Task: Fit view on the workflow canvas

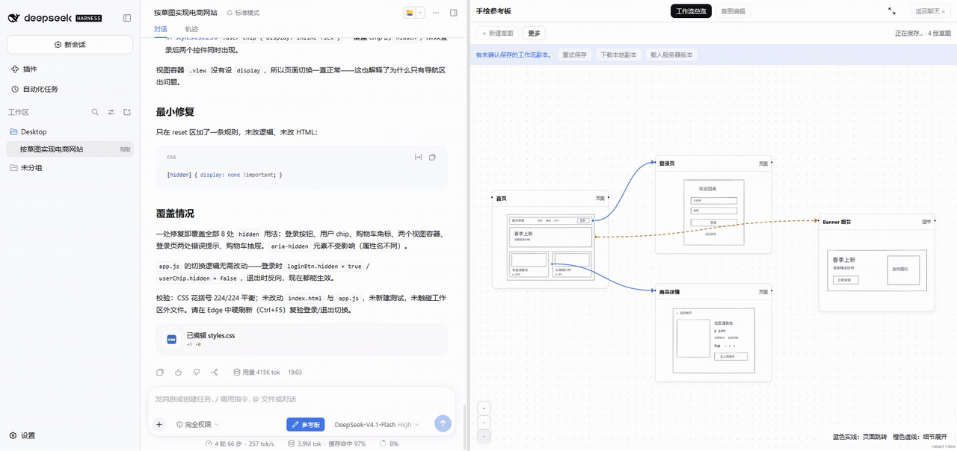Action: pyautogui.click(x=484, y=435)
